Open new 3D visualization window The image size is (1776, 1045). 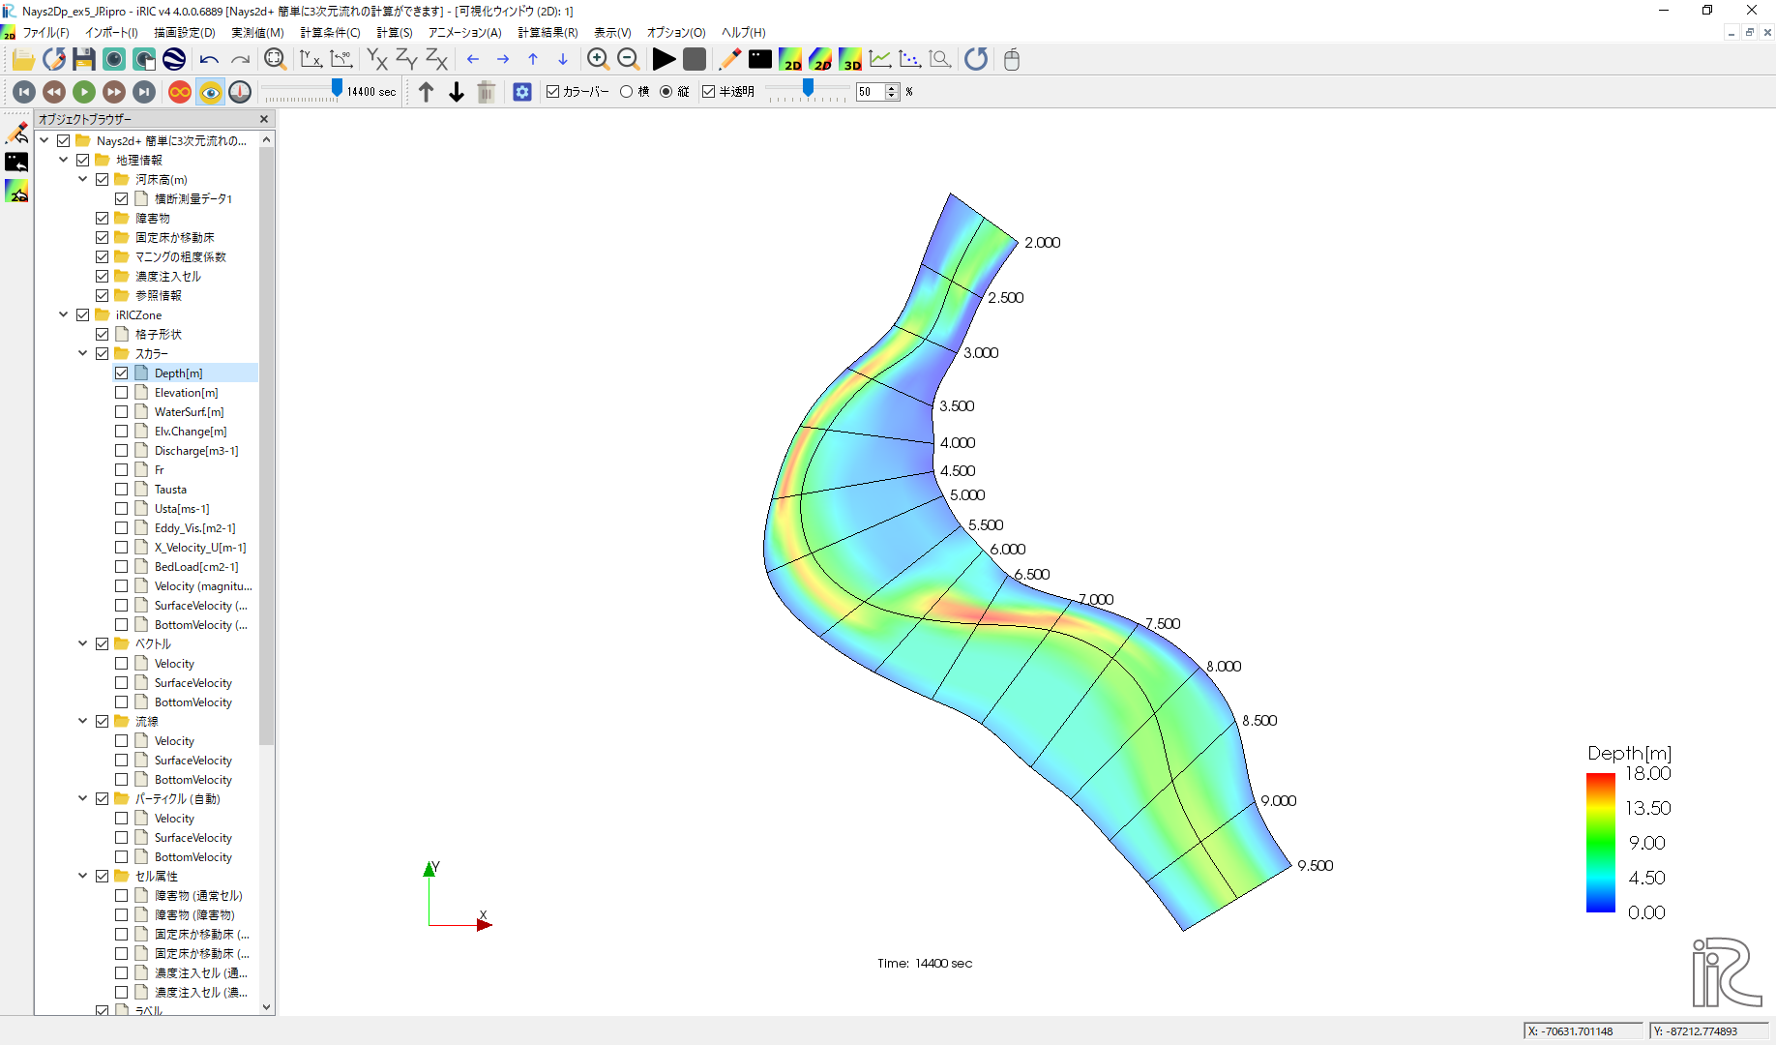(x=850, y=59)
